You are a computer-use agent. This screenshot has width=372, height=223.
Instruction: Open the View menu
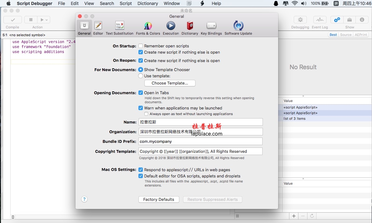click(x=89, y=3)
